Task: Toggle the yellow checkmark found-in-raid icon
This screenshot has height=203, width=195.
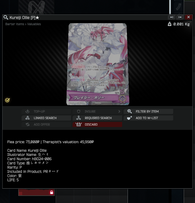Action: [7, 100]
